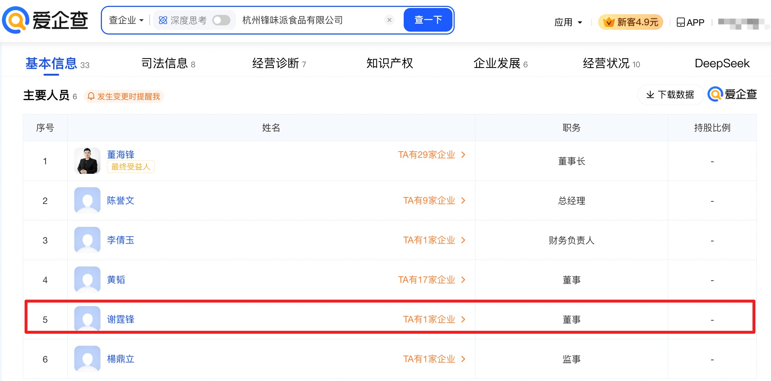Click 发生变更时提醒我 reminder button
The width and height of the screenshot is (771, 381).
pyautogui.click(x=124, y=96)
